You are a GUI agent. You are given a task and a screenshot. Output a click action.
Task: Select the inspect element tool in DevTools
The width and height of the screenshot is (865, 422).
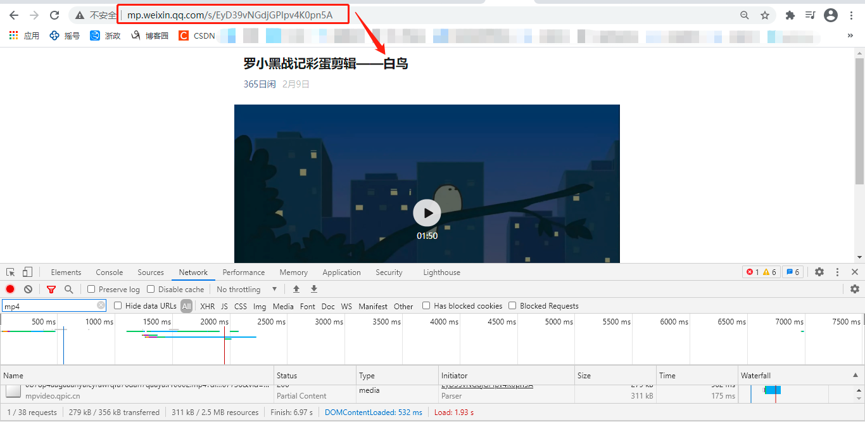[x=11, y=272]
